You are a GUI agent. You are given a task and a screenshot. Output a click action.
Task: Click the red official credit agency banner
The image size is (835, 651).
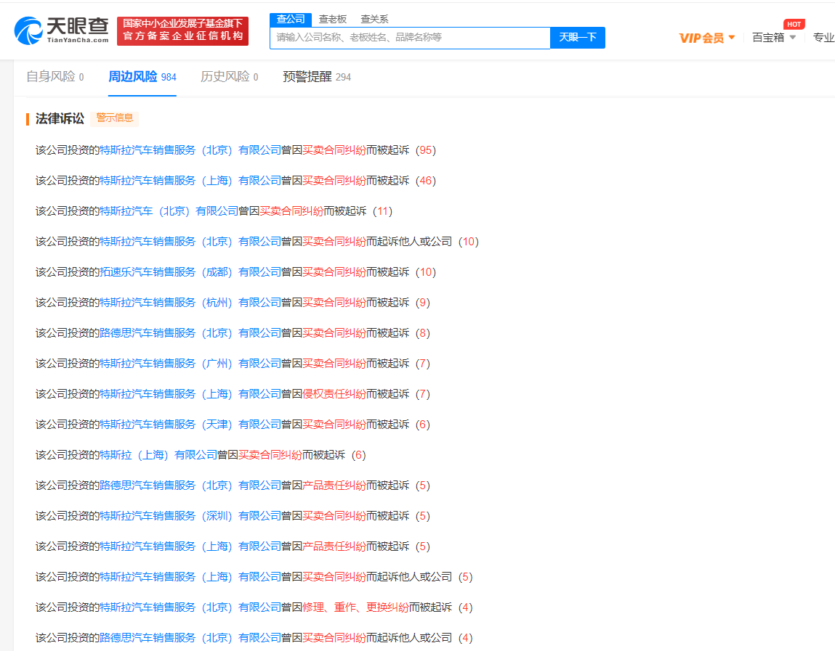click(182, 31)
